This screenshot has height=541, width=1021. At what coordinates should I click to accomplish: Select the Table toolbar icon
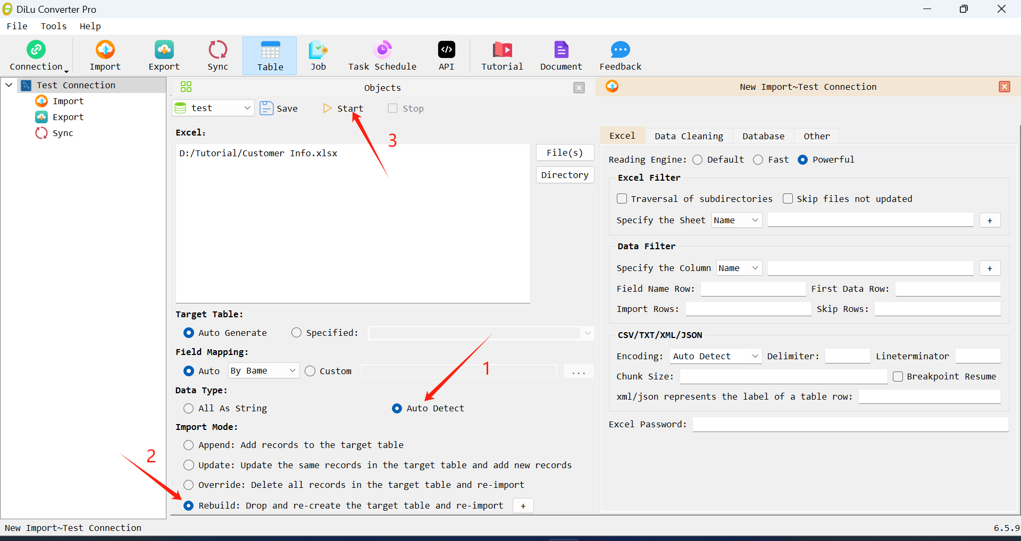coord(270,50)
